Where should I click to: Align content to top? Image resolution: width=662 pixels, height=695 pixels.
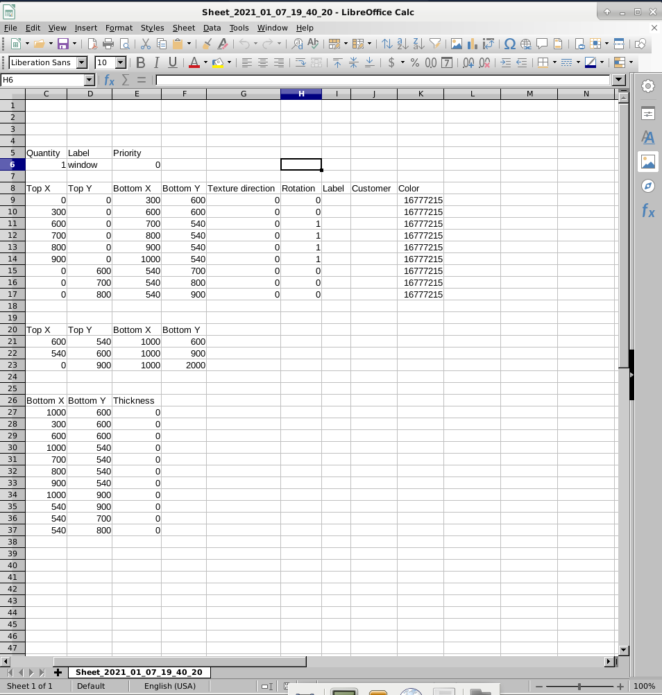pyautogui.click(x=337, y=62)
